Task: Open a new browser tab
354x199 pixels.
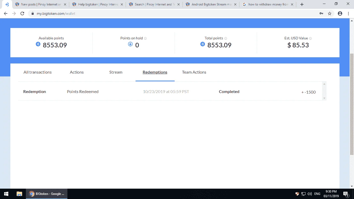Action: (302, 4)
